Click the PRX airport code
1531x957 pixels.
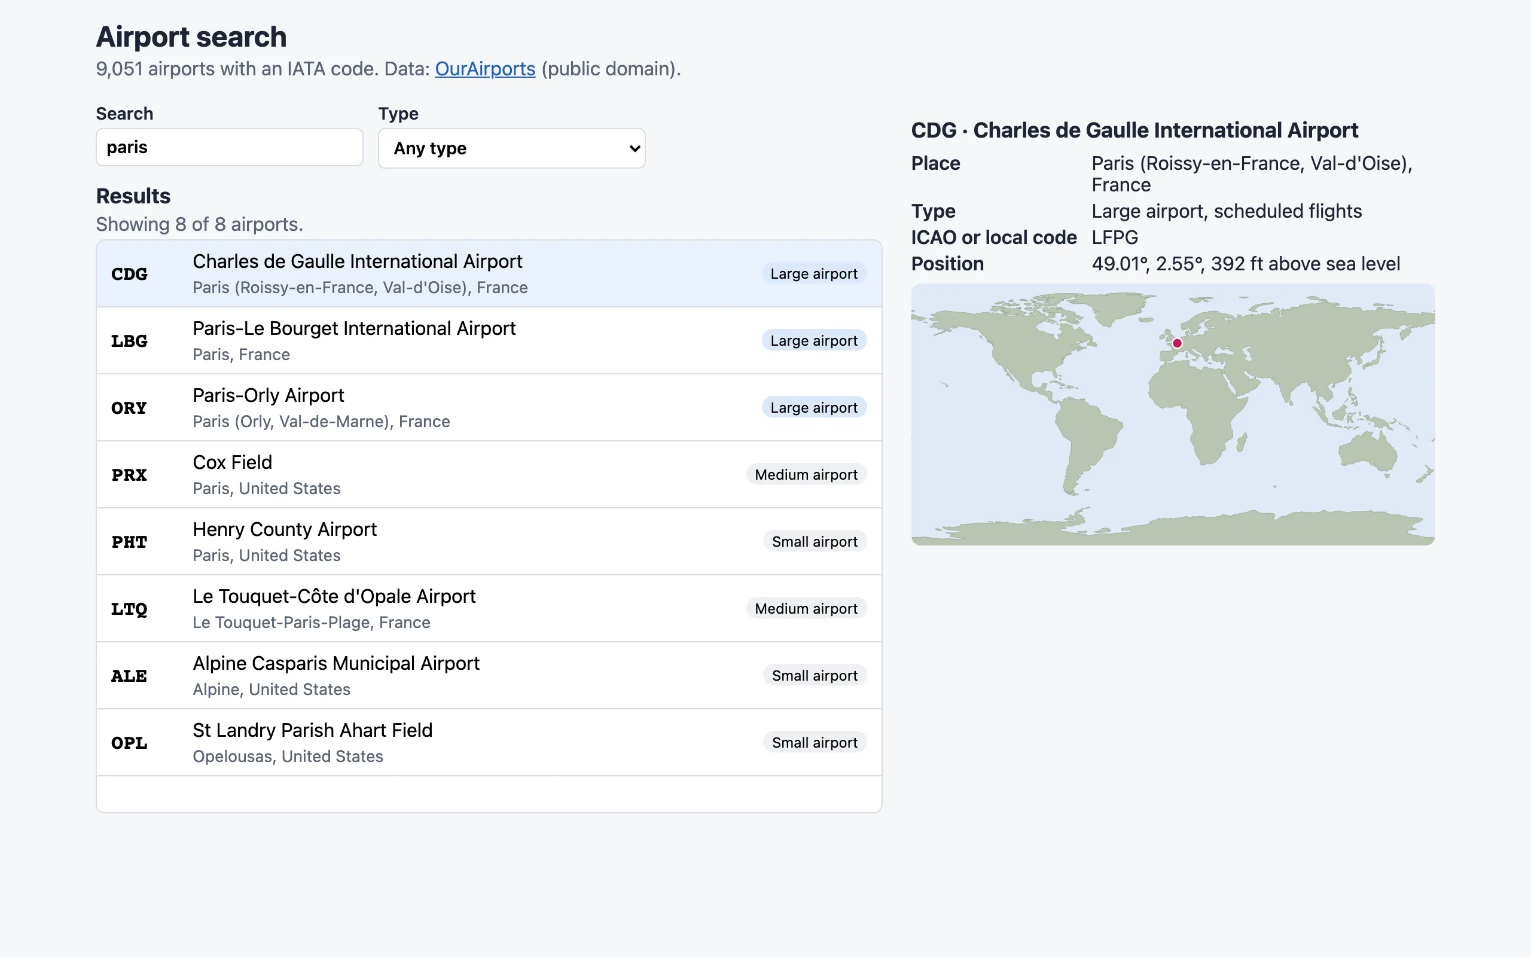click(129, 476)
